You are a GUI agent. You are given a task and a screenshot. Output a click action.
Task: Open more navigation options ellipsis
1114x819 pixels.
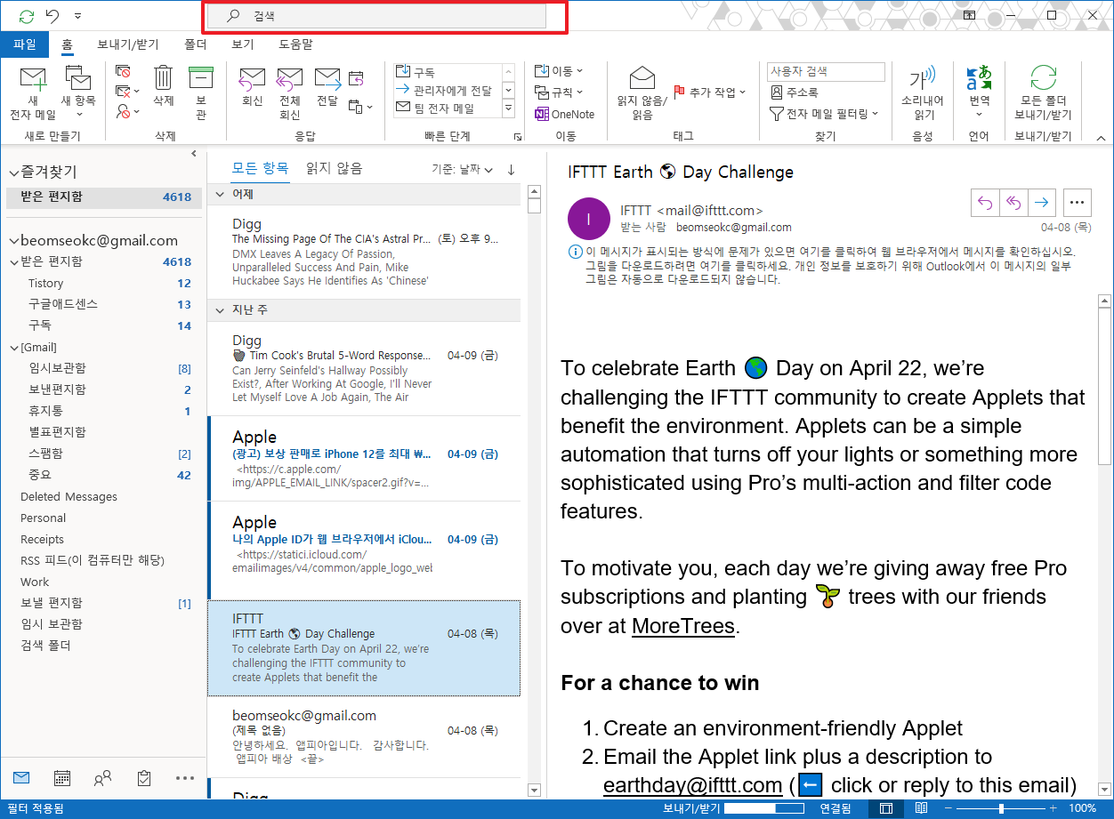(185, 777)
